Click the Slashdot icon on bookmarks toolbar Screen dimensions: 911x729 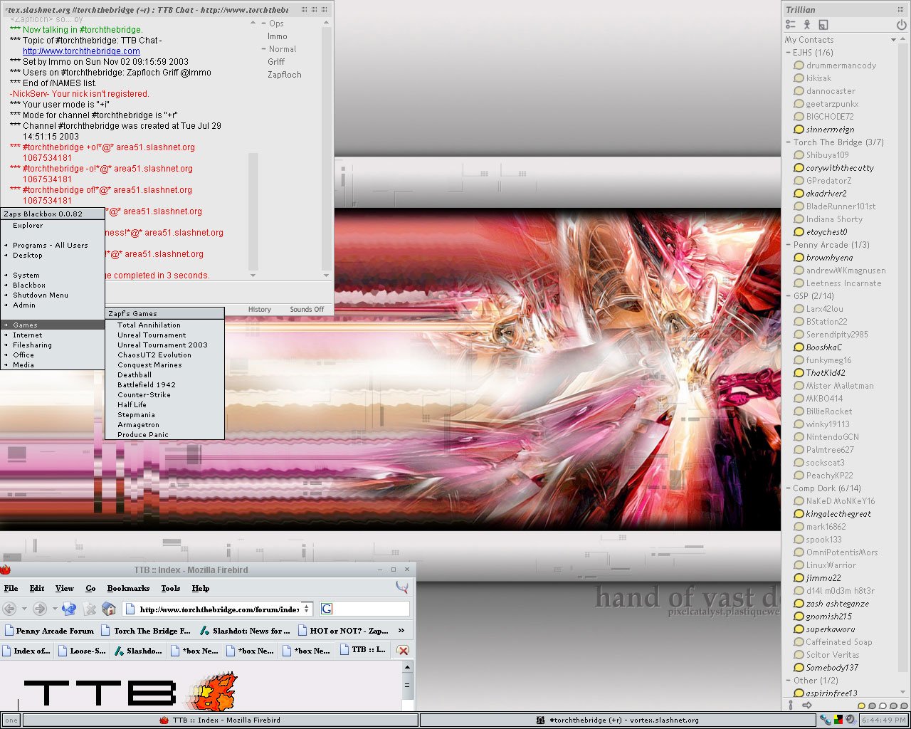[204, 631]
